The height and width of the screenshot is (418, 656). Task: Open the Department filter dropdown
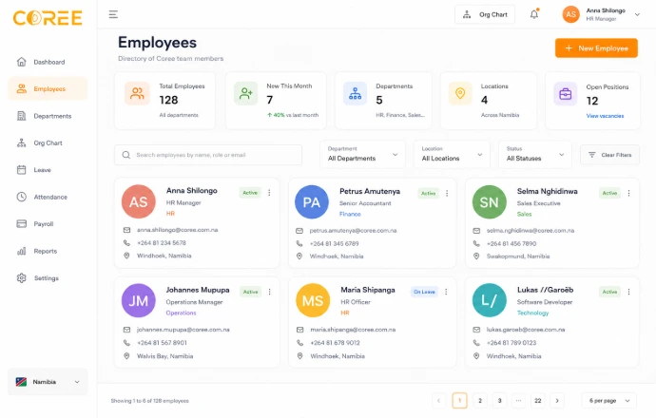point(362,155)
